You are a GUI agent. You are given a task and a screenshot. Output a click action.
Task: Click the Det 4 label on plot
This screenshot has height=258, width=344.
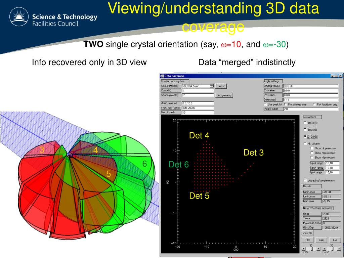(199, 136)
